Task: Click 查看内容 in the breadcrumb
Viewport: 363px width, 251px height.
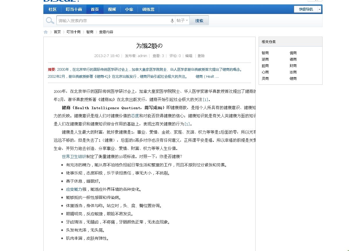Action: pos(106,32)
